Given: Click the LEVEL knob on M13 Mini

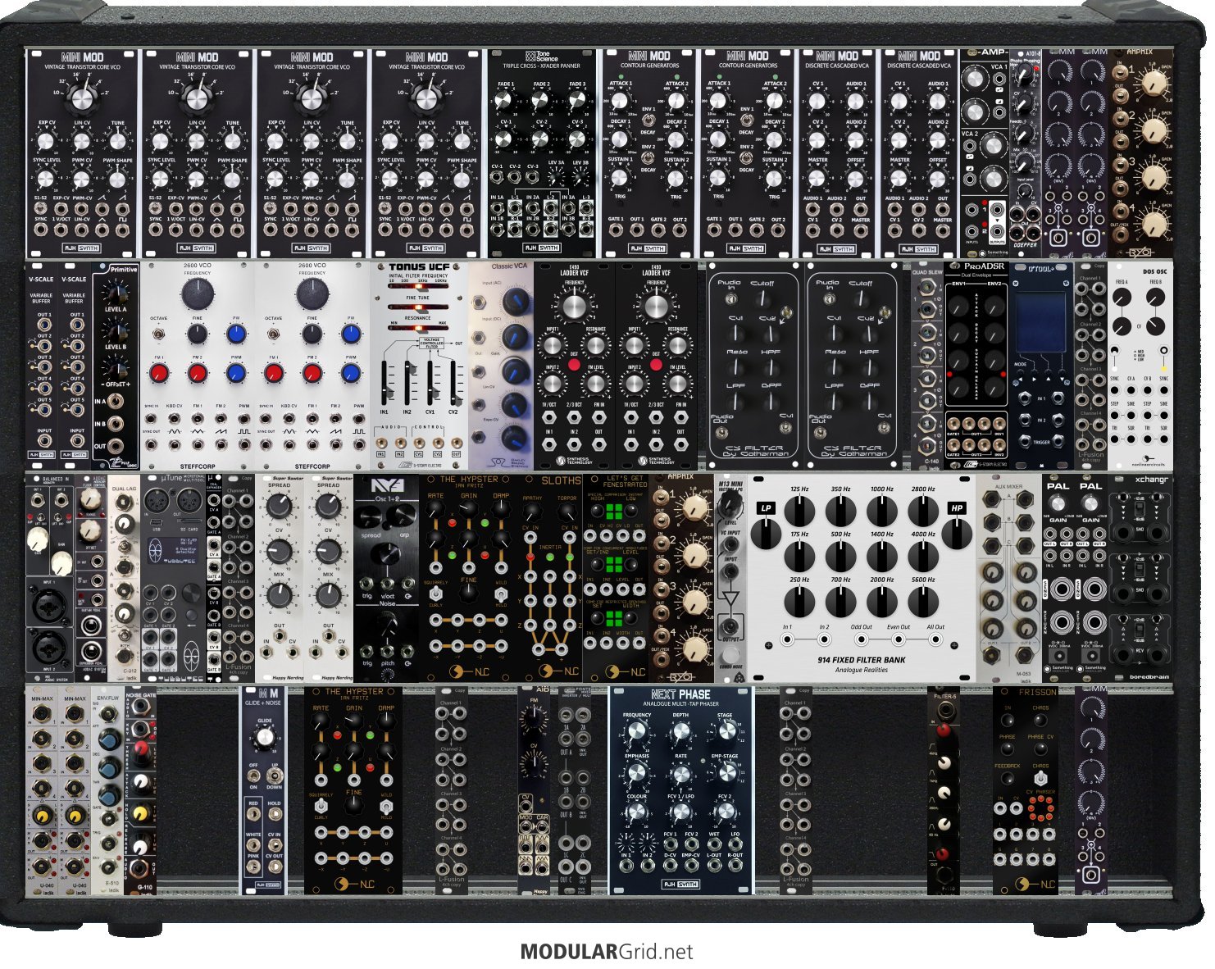Looking at the screenshot, I should pos(730,507).
